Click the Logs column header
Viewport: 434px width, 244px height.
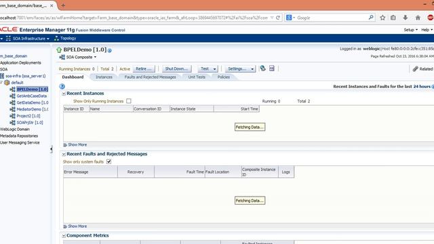(286, 171)
